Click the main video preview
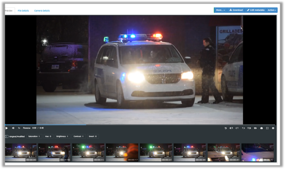The image size is (285, 169). (x=140, y=70)
